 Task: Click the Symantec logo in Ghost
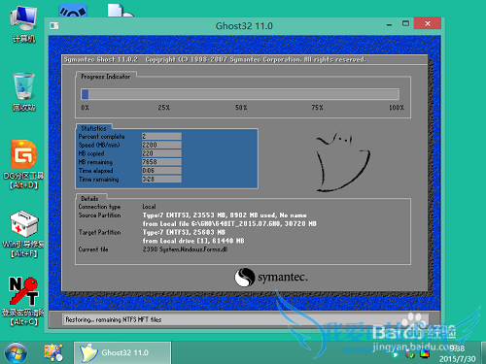271,278
